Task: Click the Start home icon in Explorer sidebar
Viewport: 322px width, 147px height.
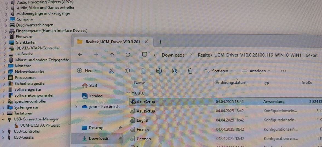Action: tap(85, 85)
